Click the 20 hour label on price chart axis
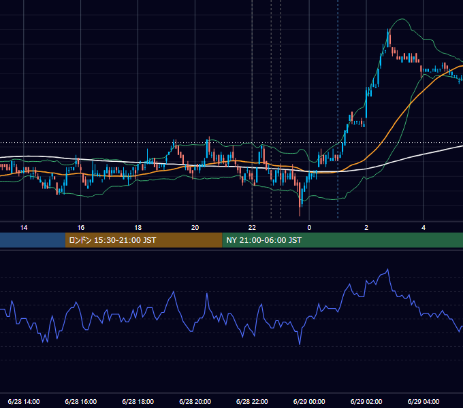463x408 pixels. (x=195, y=228)
